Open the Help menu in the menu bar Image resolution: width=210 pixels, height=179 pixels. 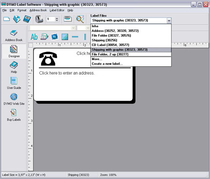pyautogui.click(x=70, y=10)
